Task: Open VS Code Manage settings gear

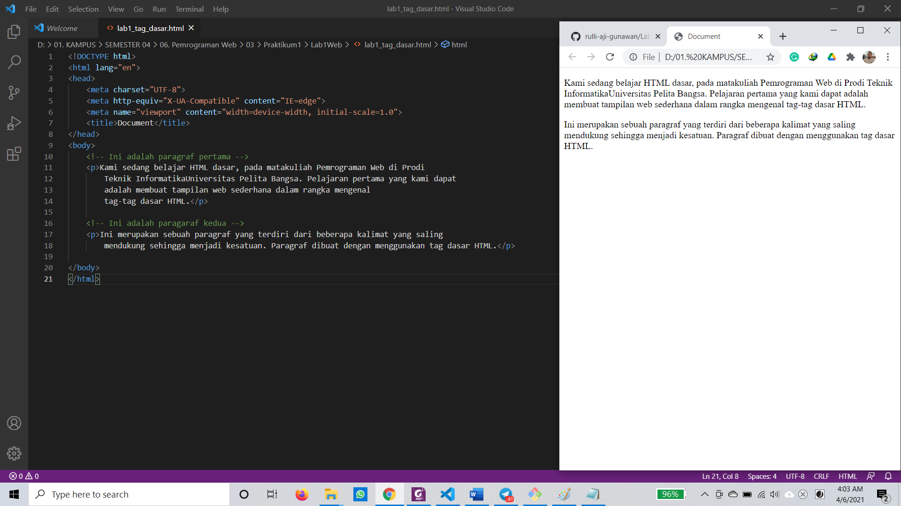Action: point(14,453)
